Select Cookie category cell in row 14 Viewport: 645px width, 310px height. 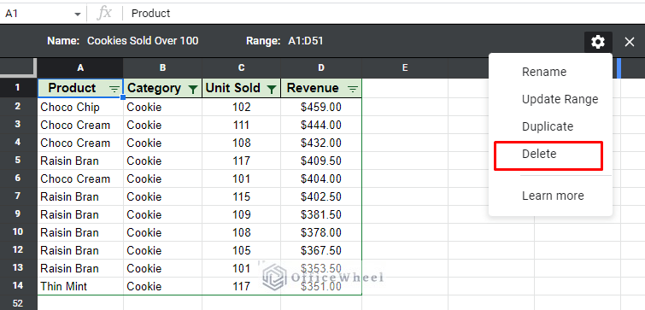coord(162,286)
